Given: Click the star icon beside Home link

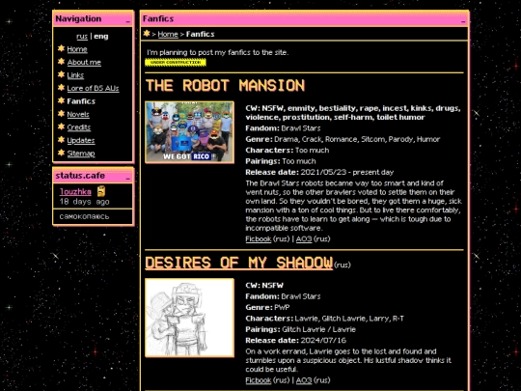Looking at the screenshot, I should click(x=61, y=48).
